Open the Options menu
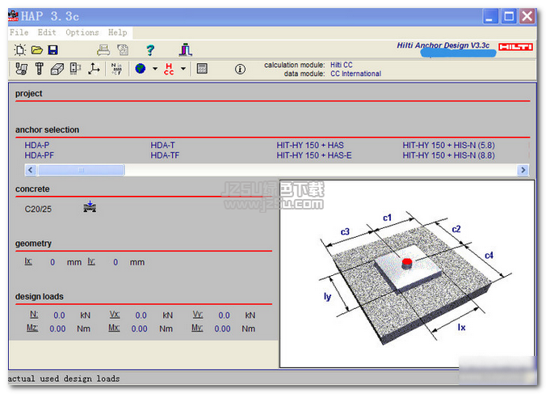 pyautogui.click(x=82, y=32)
